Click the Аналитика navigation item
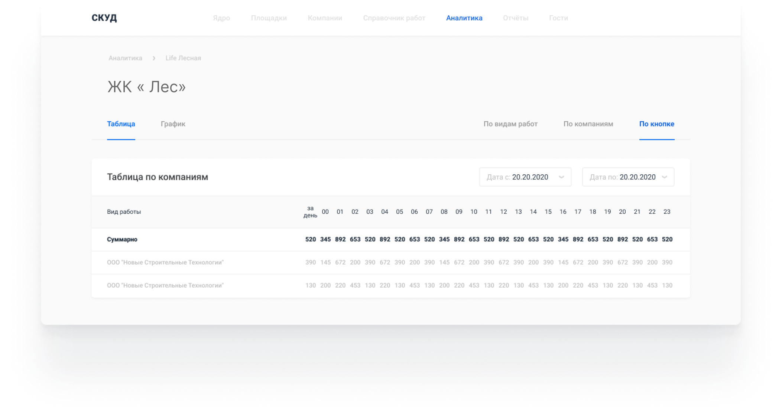 click(464, 18)
